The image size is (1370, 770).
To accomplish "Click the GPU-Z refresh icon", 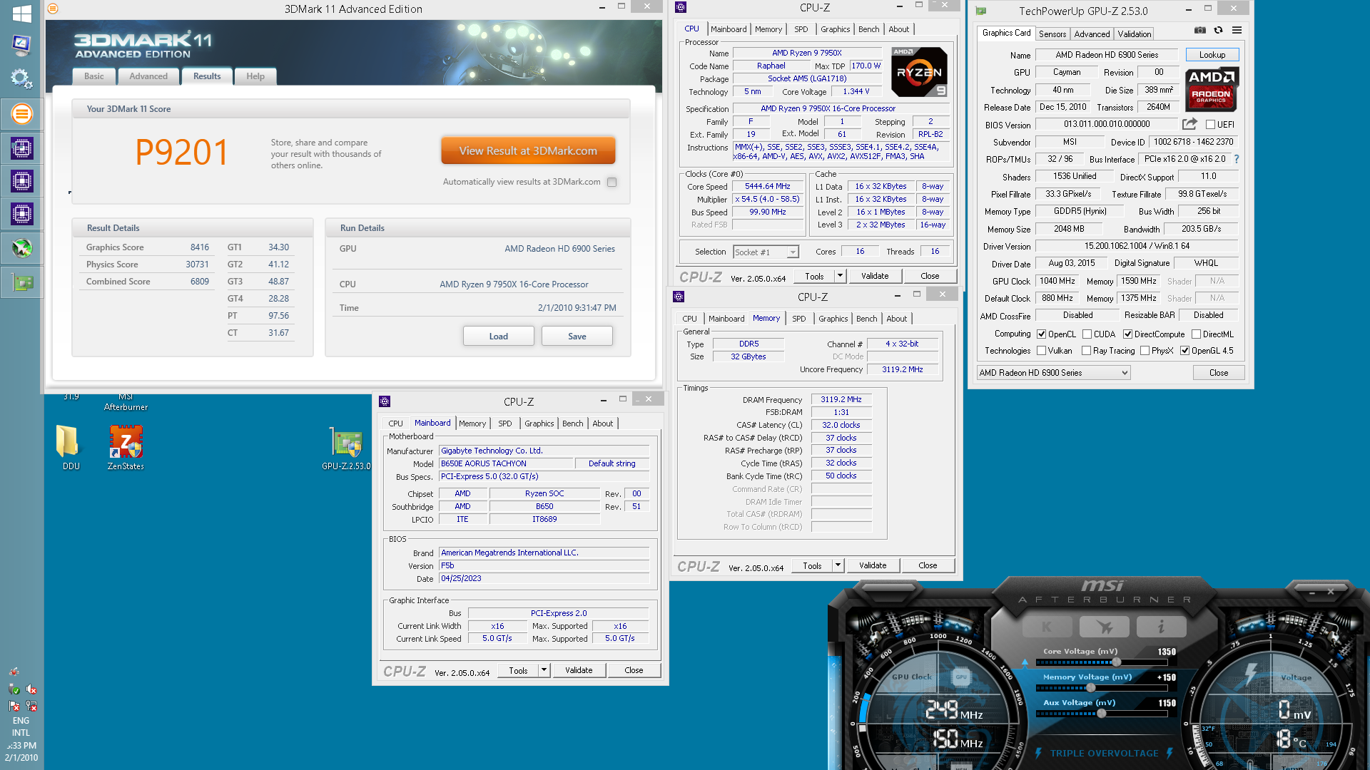I will click(x=1218, y=30).
